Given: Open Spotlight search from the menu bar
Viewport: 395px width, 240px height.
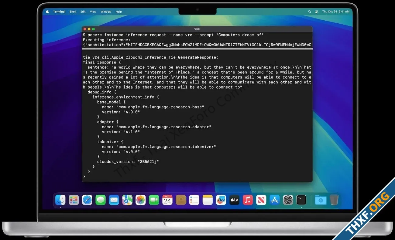Looking at the screenshot, I should 309,11.
